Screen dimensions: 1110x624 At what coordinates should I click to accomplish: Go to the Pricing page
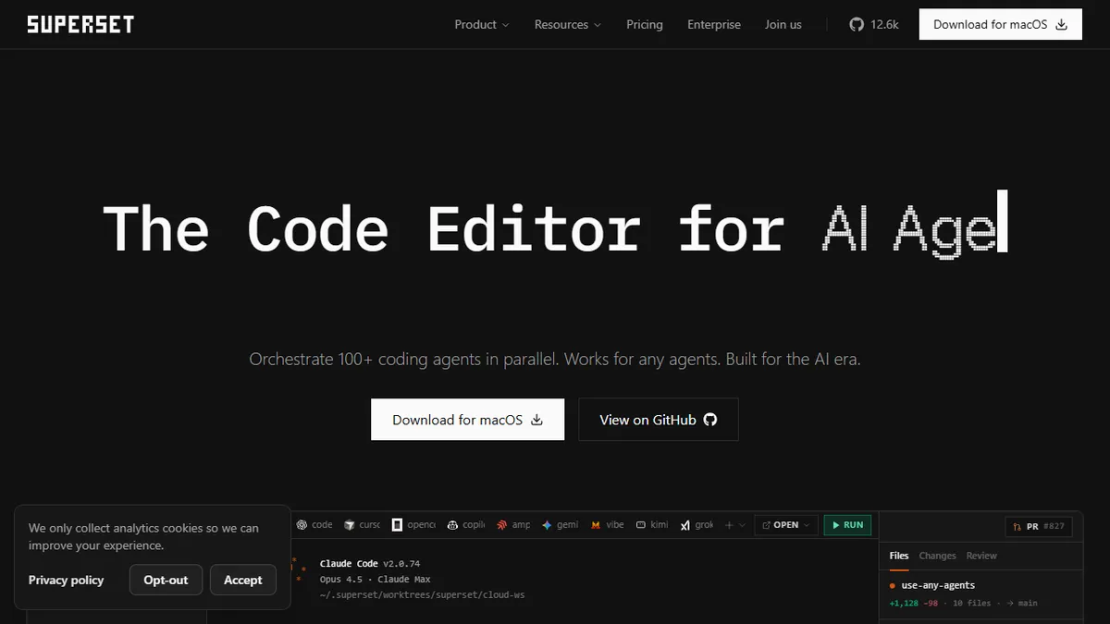645,25
